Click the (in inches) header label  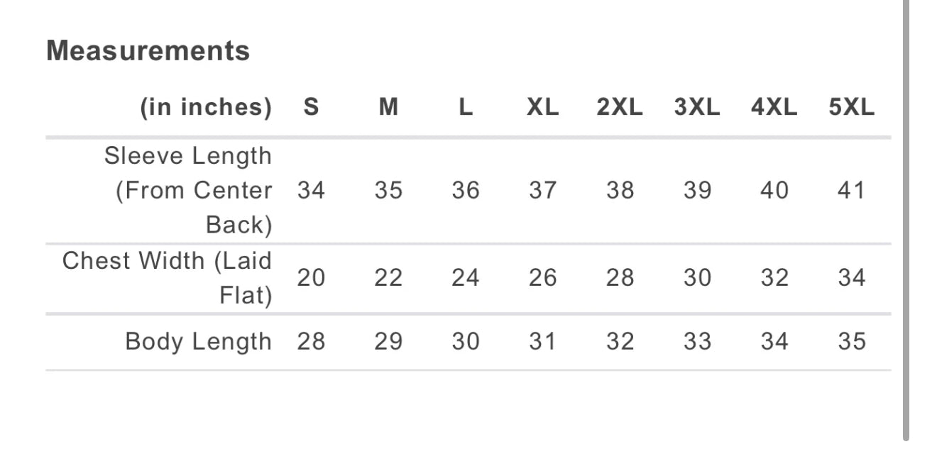pos(206,107)
